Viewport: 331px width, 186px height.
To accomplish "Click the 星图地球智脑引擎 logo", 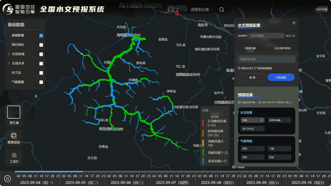I will pos(16,9).
